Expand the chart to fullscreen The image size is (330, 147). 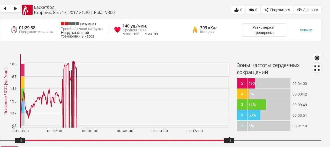317,68
